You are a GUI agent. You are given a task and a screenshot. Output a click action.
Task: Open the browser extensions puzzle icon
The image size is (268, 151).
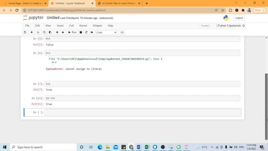243,10
